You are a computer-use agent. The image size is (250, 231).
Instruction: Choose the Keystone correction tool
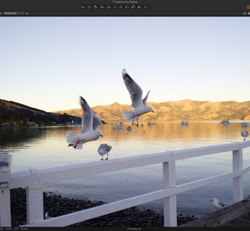[95, 7]
